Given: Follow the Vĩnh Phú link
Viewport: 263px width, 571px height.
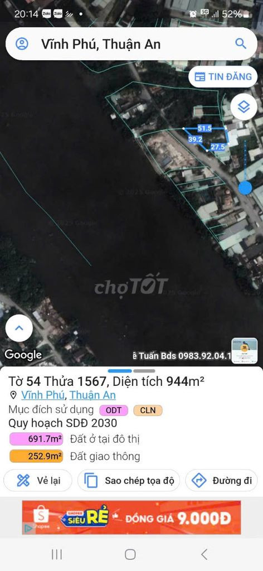Looking at the screenshot, I should pos(43,395).
